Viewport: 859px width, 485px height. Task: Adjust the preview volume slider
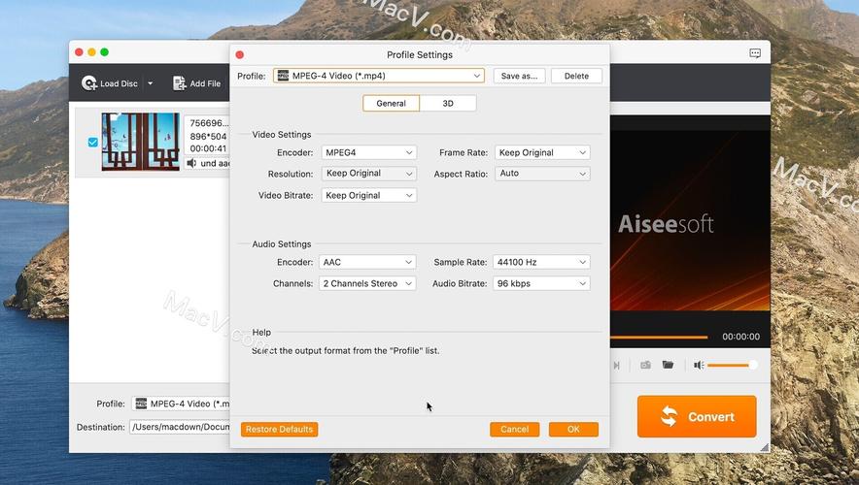tap(732, 365)
